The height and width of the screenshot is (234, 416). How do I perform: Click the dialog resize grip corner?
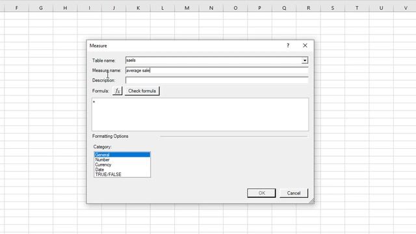311,201
